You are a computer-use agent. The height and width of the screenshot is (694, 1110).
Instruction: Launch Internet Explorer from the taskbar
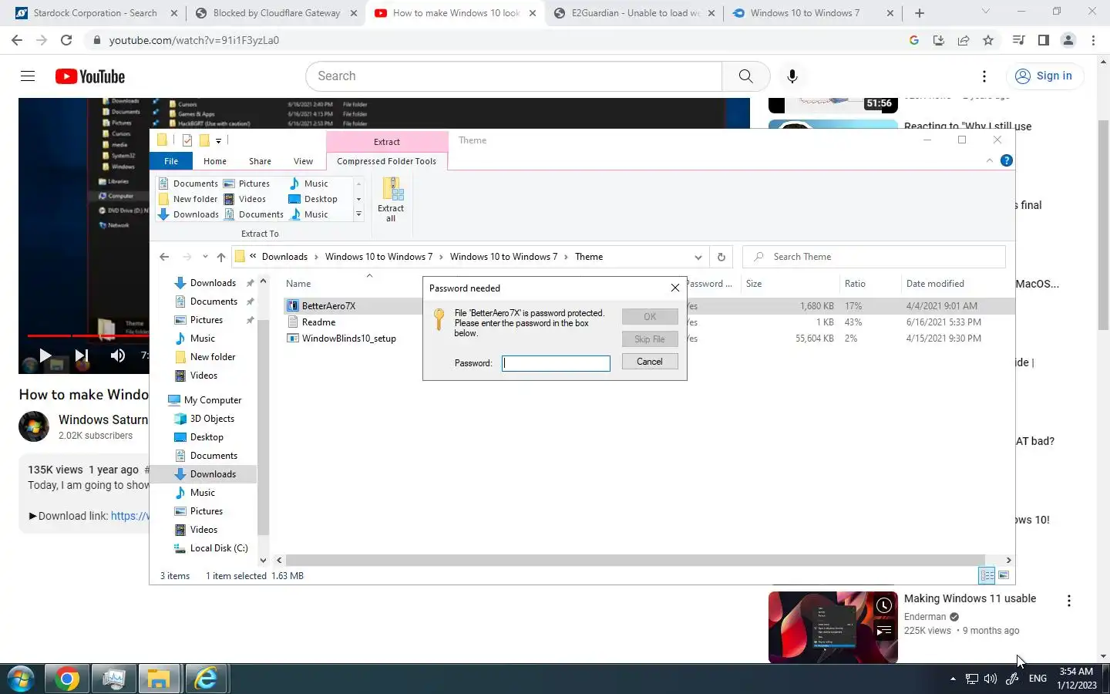206,679
